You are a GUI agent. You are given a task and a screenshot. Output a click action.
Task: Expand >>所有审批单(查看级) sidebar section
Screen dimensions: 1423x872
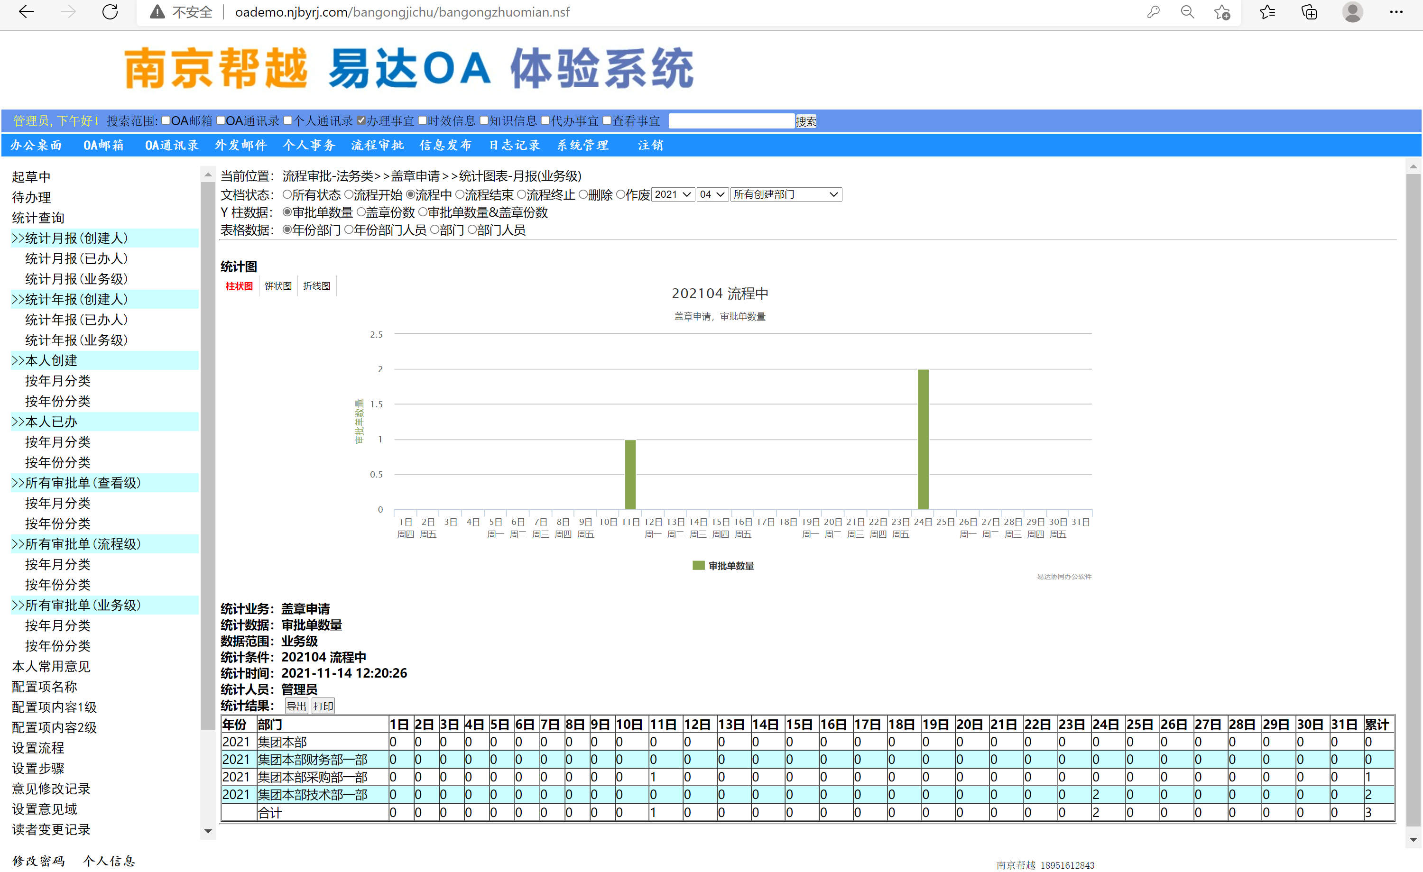104,483
